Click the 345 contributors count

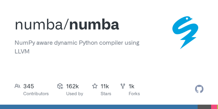tap(29, 86)
